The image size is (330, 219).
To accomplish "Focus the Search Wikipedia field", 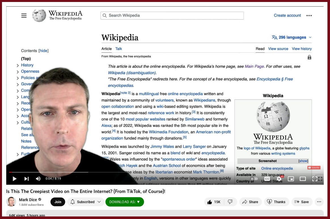I will coord(172,16).
